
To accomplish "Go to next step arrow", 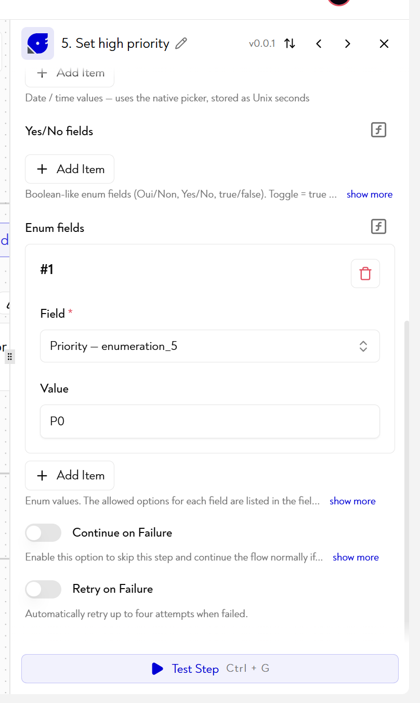I will 348,44.
